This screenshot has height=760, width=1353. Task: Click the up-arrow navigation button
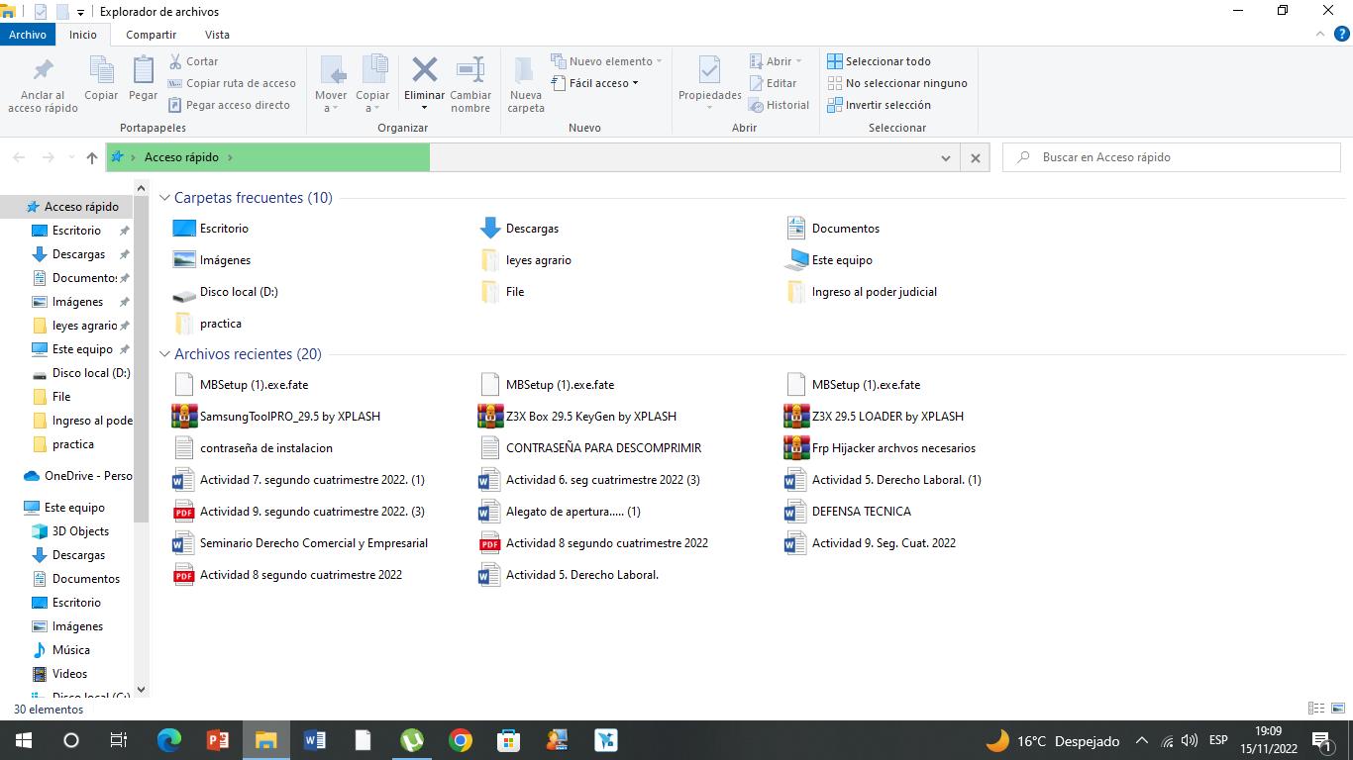[92, 157]
